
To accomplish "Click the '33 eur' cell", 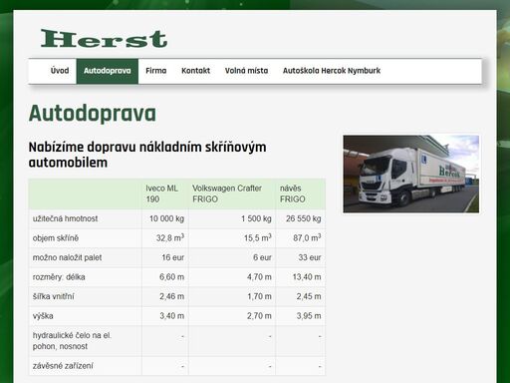I will (301, 257).
